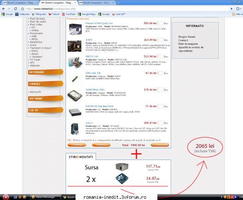
Task: Open the DDR2 1066 1GB product link
Action: click(93, 73)
